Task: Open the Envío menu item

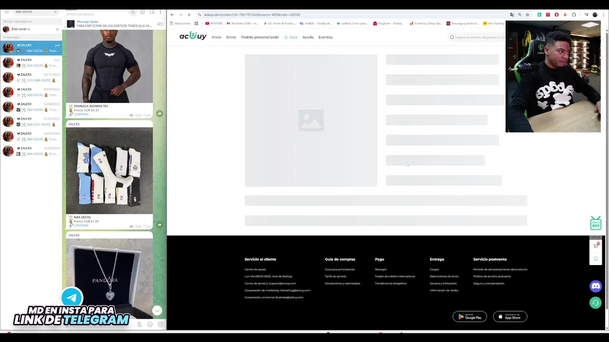Action: tap(231, 37)
